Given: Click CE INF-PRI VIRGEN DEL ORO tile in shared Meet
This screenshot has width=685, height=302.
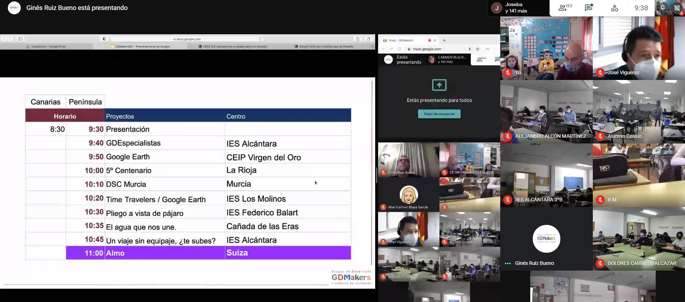Looking at the screenshot, I should point(470,160).
